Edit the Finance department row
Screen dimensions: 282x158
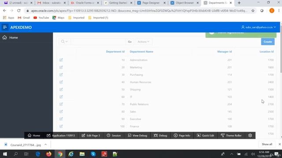61,126
